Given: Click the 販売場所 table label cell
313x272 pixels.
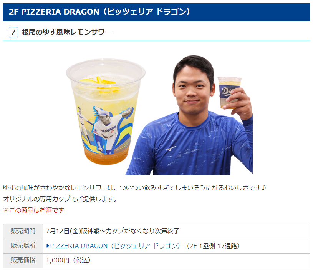Looking at the screenshot, I should pyautogui.click(x=23, y=246).
